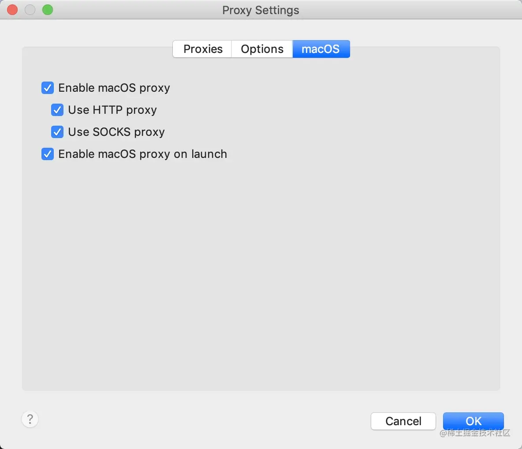
Task: Click the empty area of the settings panel
Action: pos(260,273)
